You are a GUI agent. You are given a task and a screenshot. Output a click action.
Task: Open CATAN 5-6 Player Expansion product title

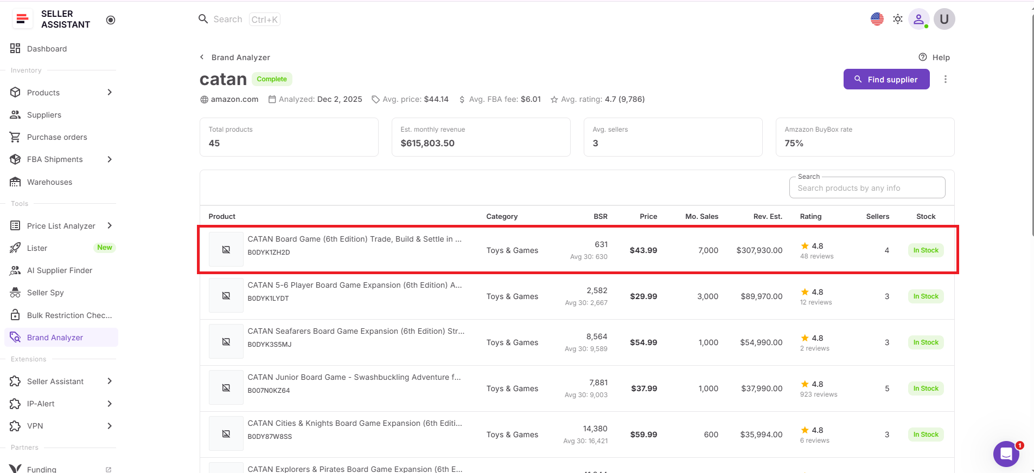[x=355, y=285]
